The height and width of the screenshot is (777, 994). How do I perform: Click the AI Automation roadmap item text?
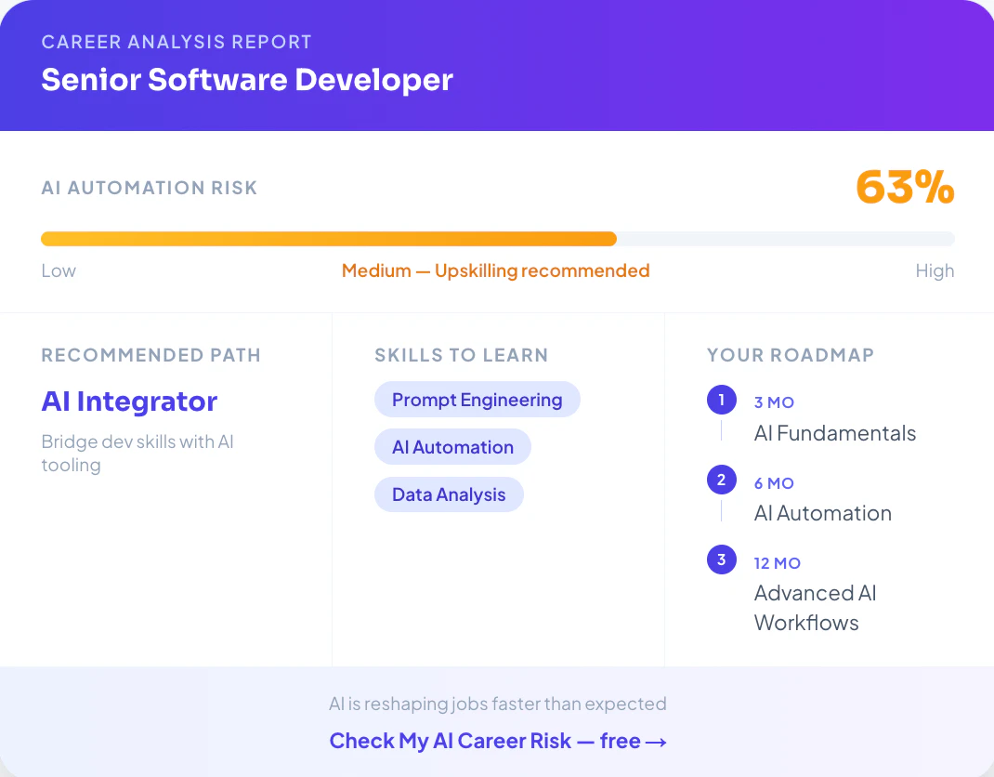click(823, 513)
